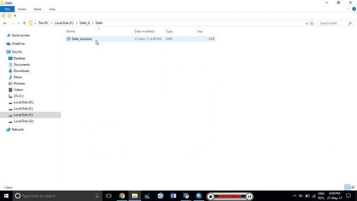Open Downloads in the sidebar

point(21,71)
